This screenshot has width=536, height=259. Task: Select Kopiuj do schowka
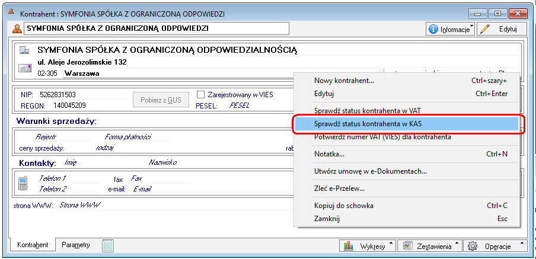coord(407,206)
